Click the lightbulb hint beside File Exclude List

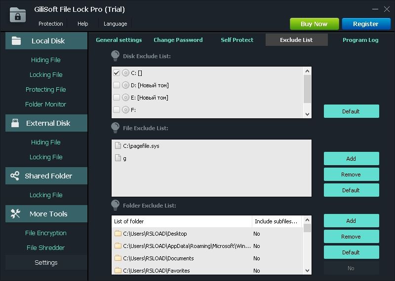click(115, 128)
